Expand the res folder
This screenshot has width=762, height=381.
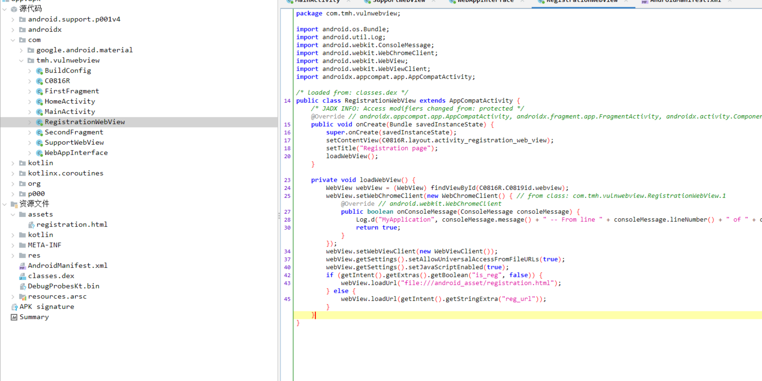pos(13,256)
